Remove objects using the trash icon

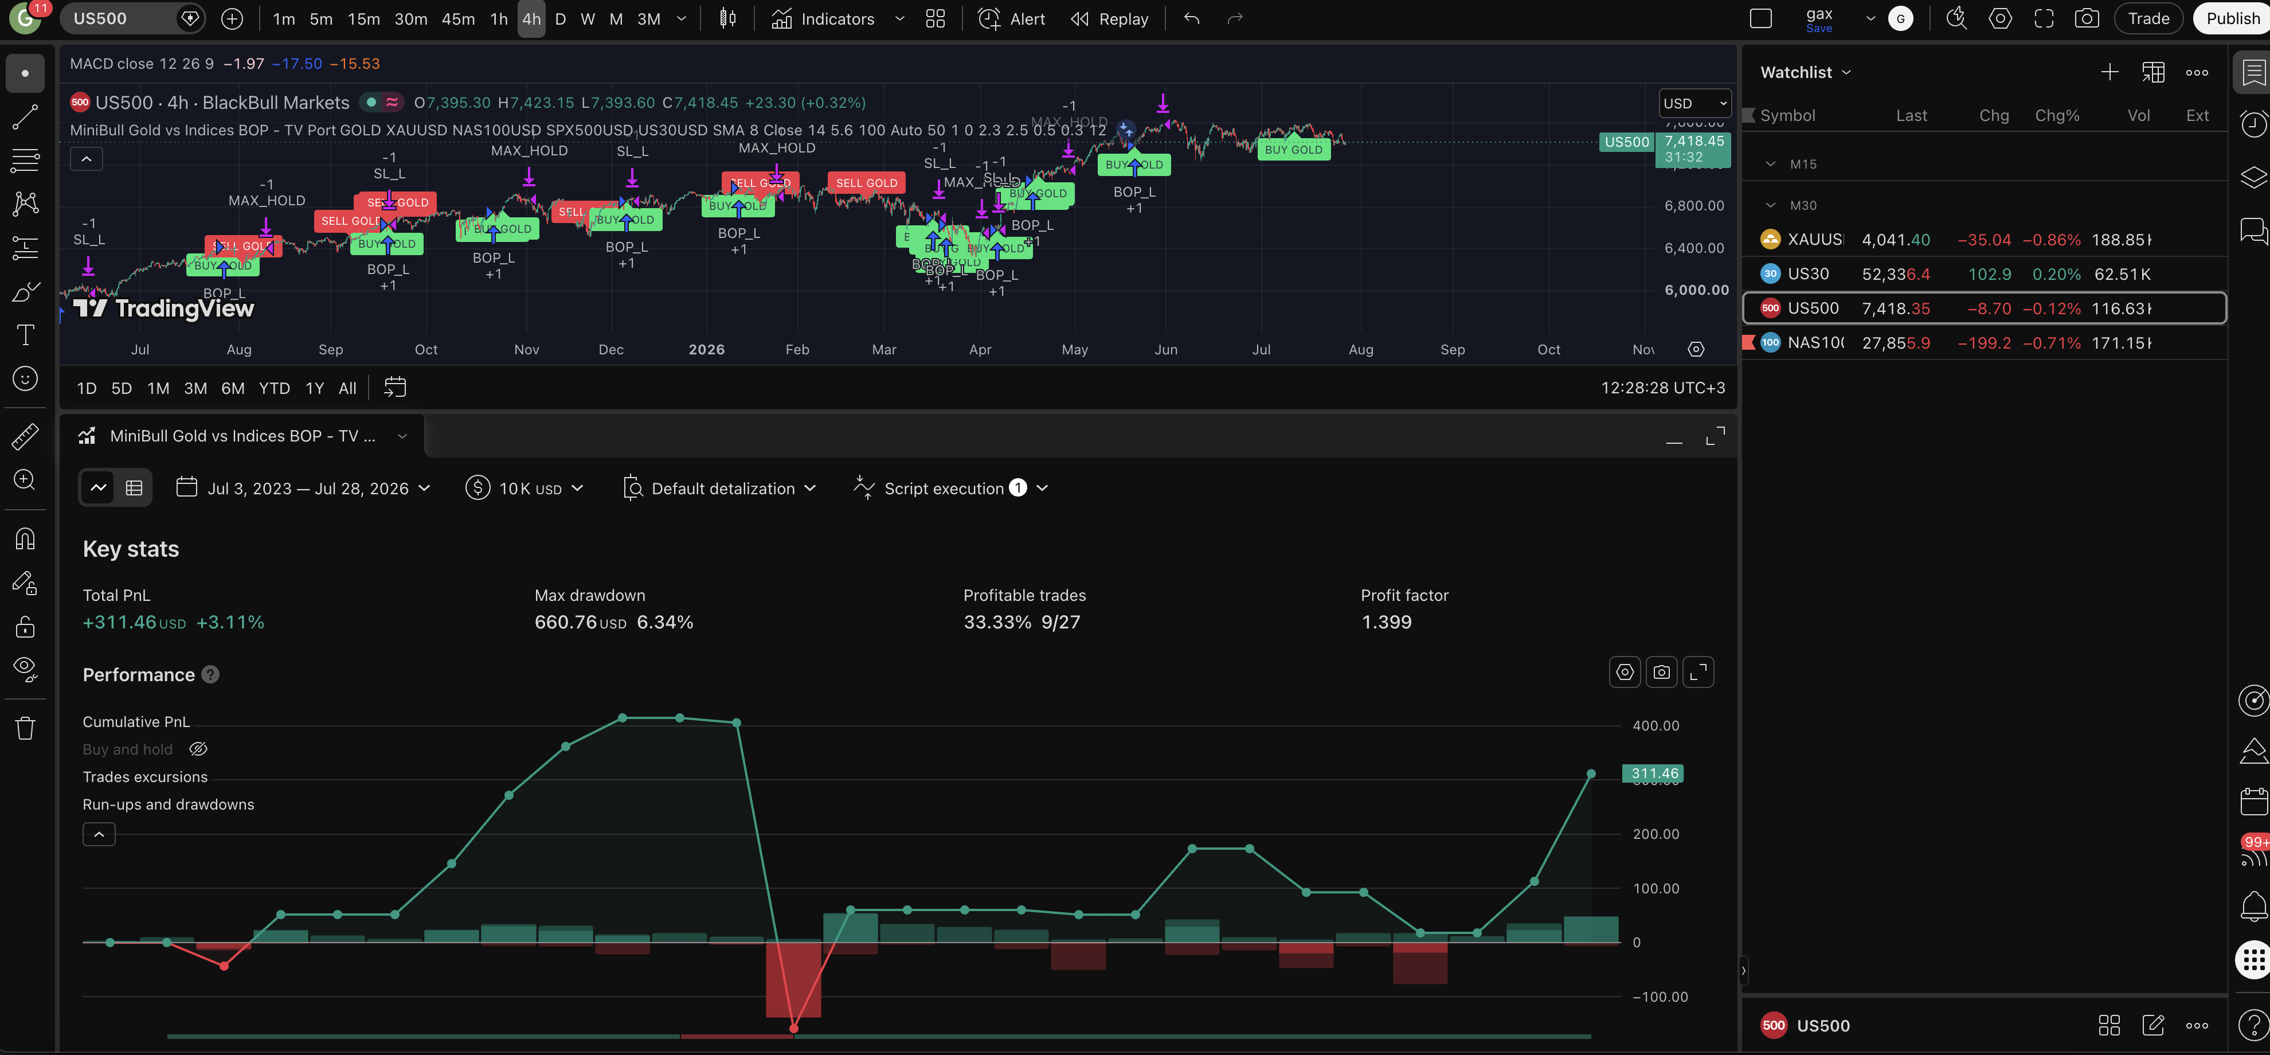click(x=25, y=728)
